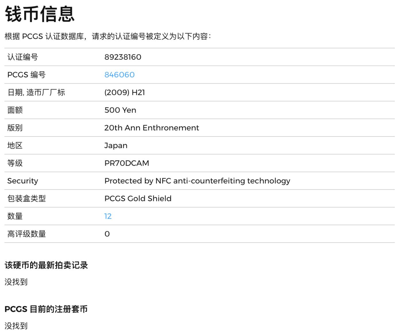Click the PCGS 编号 row label
The height and width of the screenshot is (336, 402).
pyautogui.click(x=26, y=75)
